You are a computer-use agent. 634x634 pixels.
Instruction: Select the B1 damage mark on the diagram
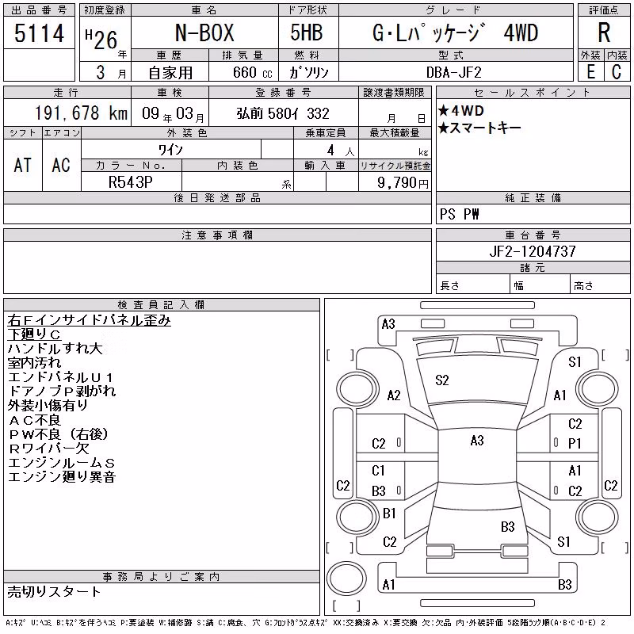point(389,513)
